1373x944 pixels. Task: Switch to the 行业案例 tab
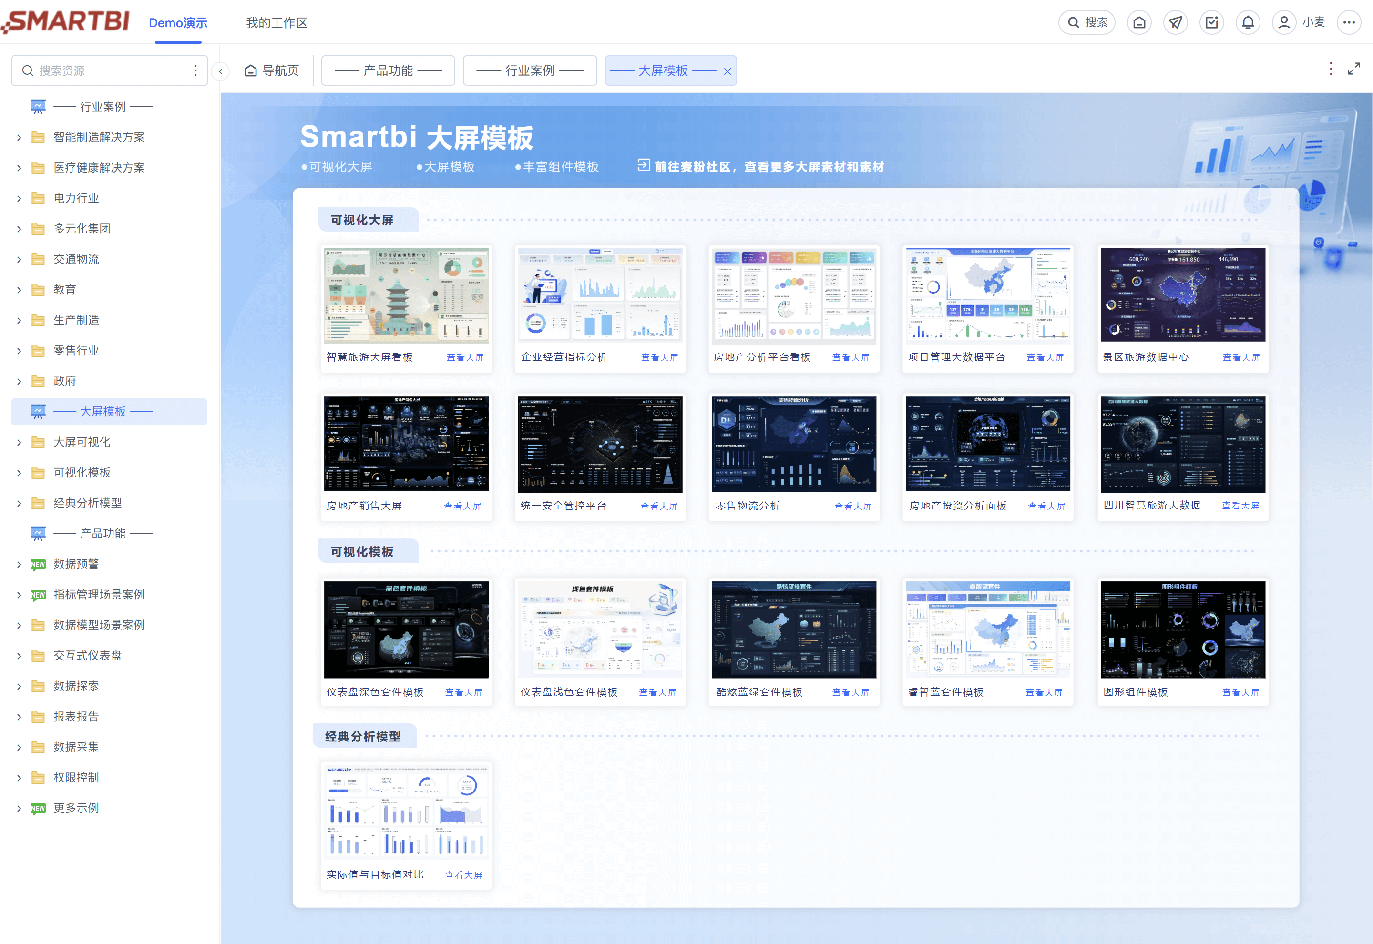point(530,71)
